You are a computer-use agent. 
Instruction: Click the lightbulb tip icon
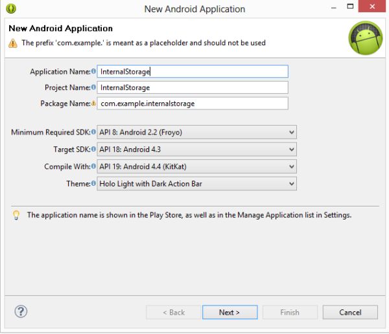pos(16,216)
